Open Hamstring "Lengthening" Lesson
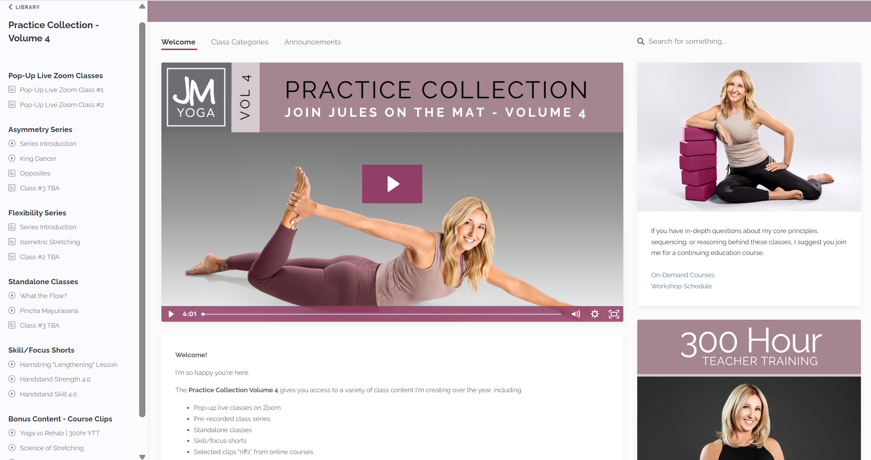The image size is (871, 460). tap(69, 364)
